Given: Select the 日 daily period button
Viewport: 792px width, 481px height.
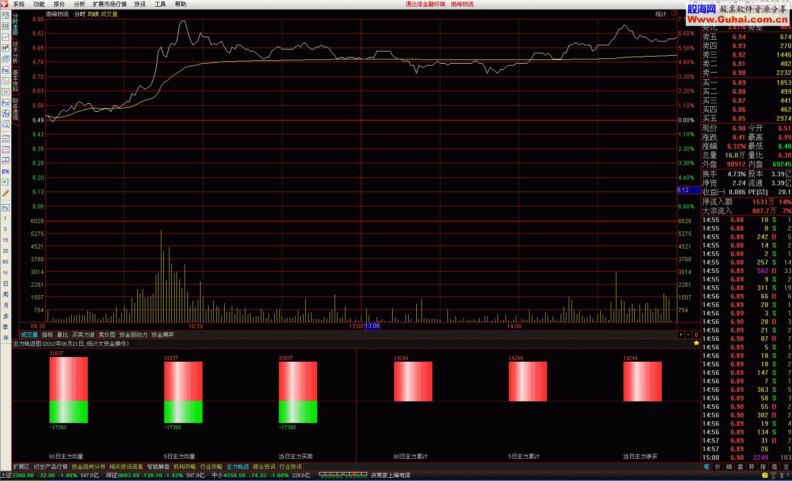Looking at the screenshot, I should click(6, 283).
